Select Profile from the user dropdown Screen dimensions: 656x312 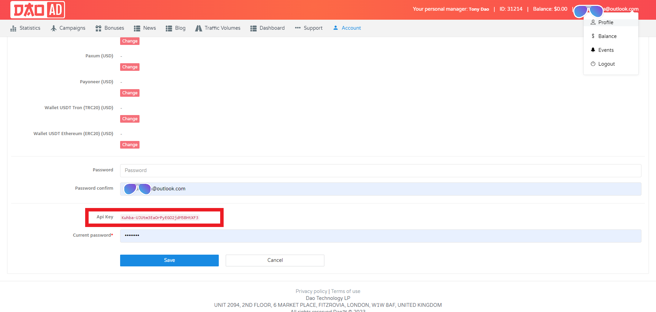(x=605, y=22)
